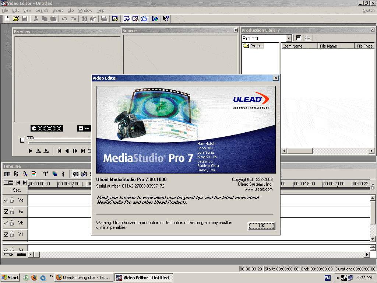Insert a video file with filmstrip icon
The image size is (377, 283).
[7, 174]
